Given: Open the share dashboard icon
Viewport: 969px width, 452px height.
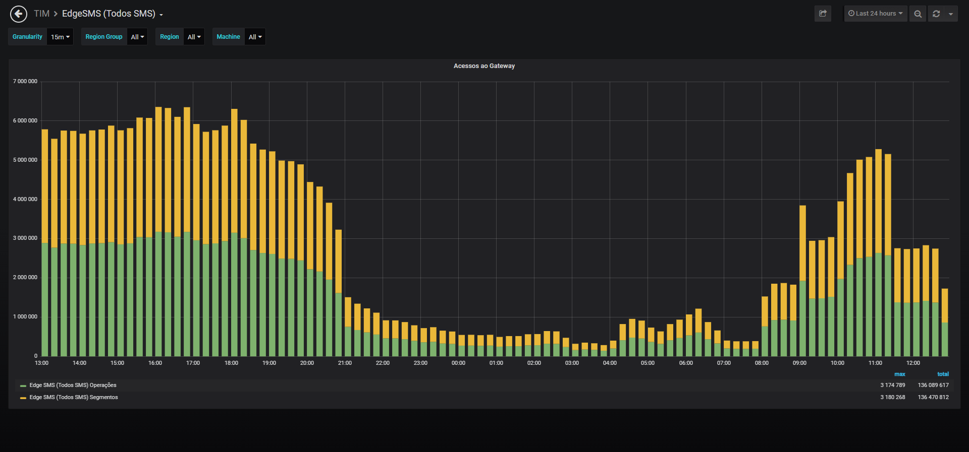Looking at the screenshot, I should pos(823,14).
